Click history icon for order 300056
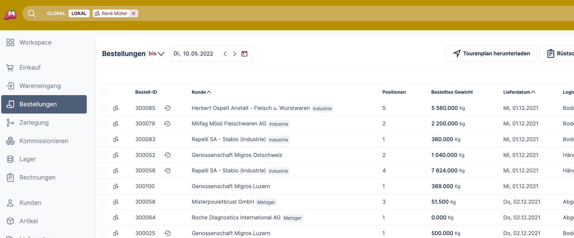The width and height of the screenshot is (574, 238). click(x=168, y=171)
